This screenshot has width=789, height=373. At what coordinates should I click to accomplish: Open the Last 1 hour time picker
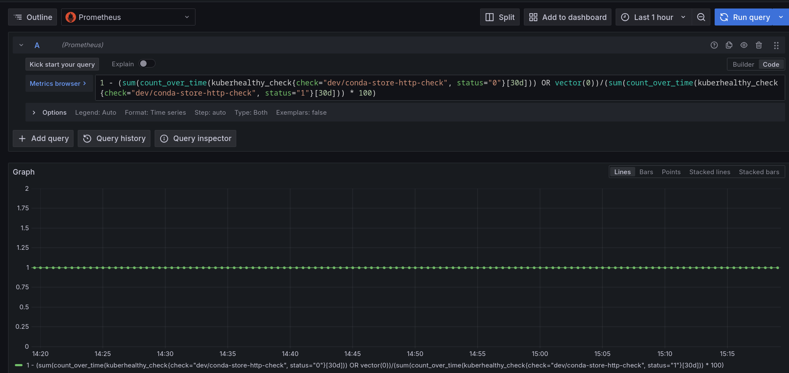653,17
